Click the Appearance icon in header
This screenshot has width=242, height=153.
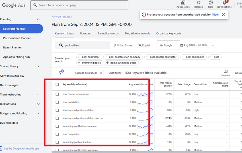tap(183, 3)
